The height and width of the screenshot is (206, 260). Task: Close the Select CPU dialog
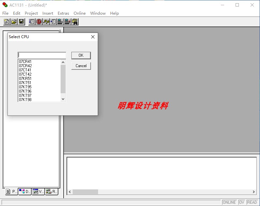coord(93,37)
